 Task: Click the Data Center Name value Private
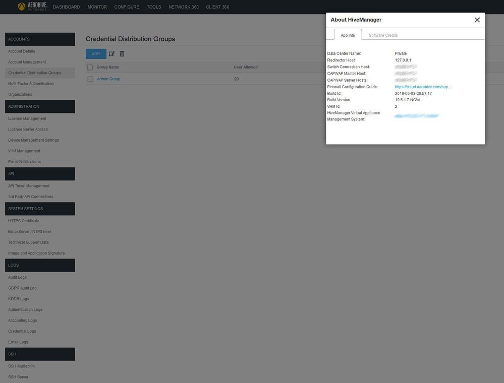[x=401, y=53]
